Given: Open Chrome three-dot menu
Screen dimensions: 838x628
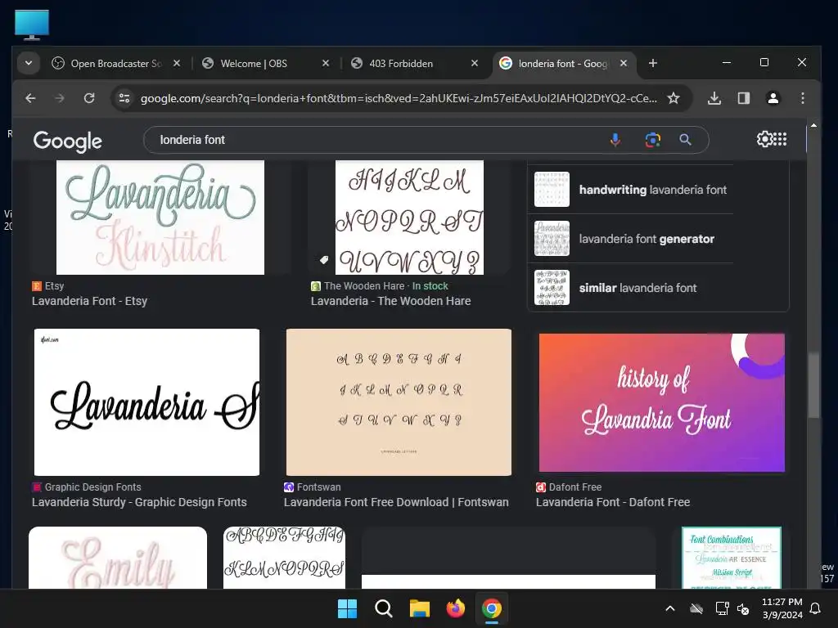Looking at the screenshot, I should pyautogui.click(x=802, y=98).
